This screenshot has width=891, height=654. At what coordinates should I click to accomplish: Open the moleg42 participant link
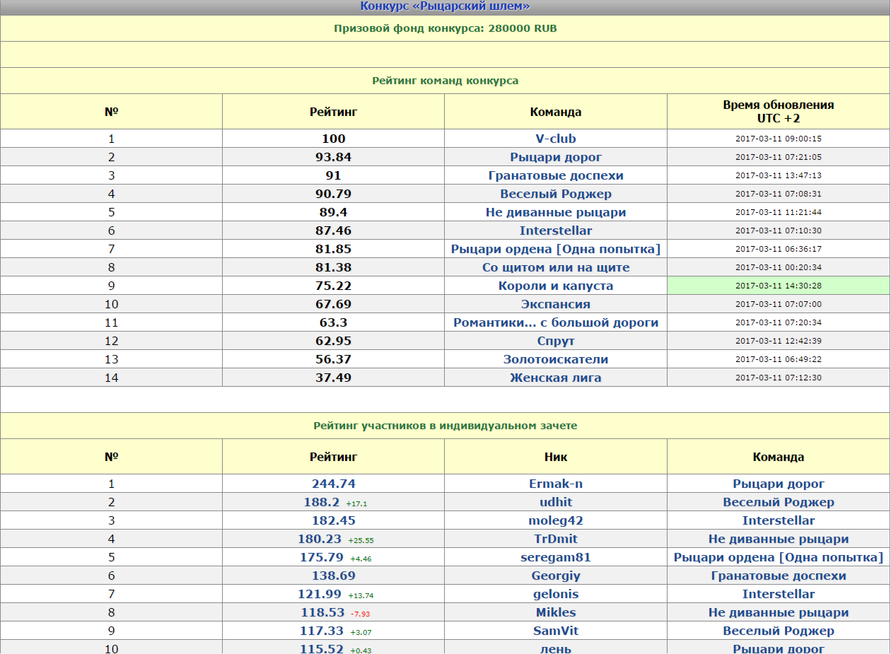point(556,520)
